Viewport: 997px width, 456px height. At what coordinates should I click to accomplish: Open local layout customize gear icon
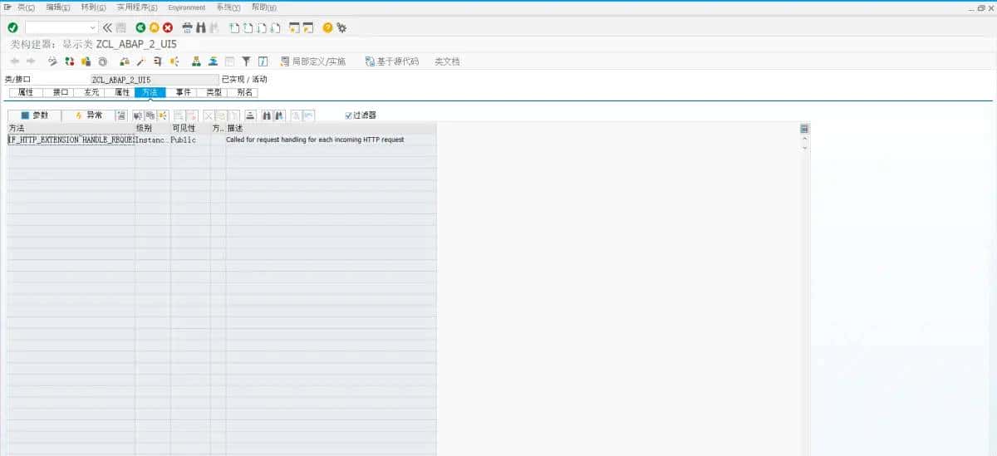(341, 27)
